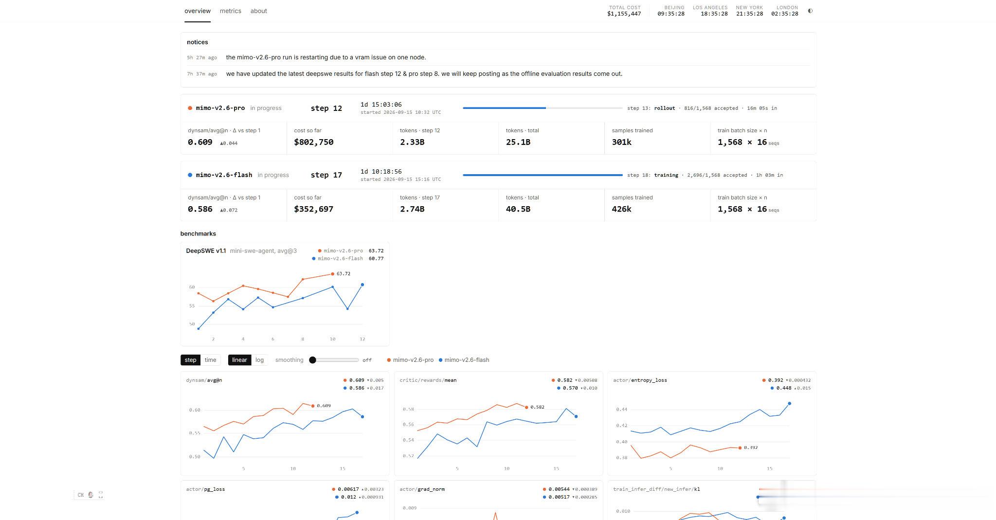Go to the about tab

[x=259, y=11]
